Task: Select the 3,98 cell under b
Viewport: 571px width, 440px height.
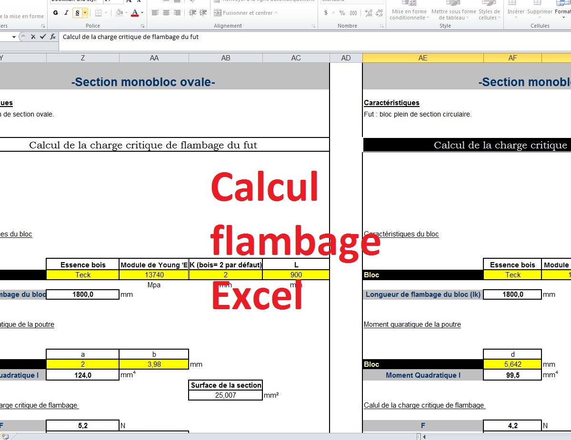Action: pyautogui.click(x=154, y=364)
